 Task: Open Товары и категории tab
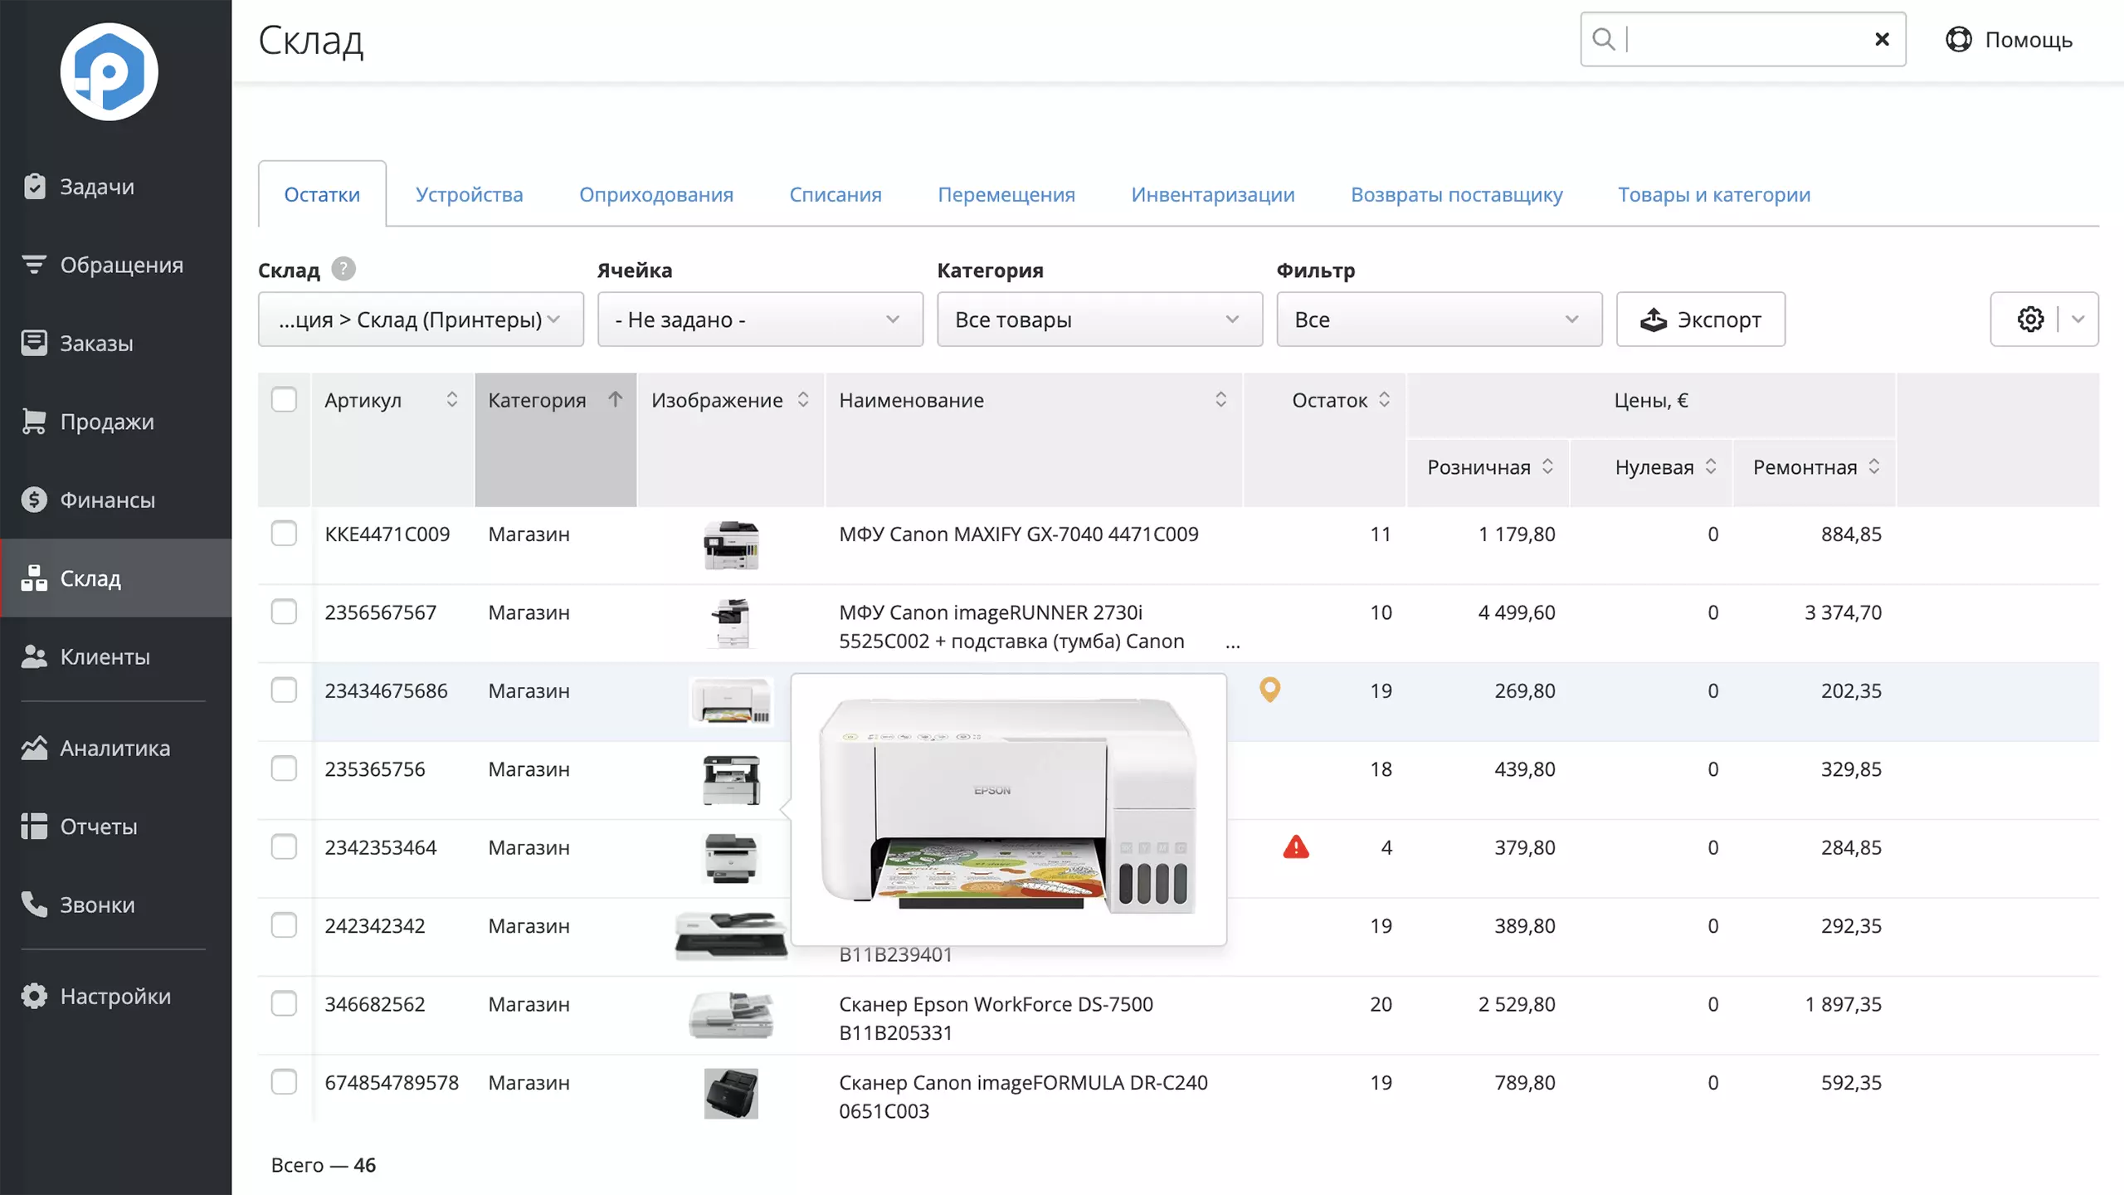pyautogui.click(x=1714, y=194)
